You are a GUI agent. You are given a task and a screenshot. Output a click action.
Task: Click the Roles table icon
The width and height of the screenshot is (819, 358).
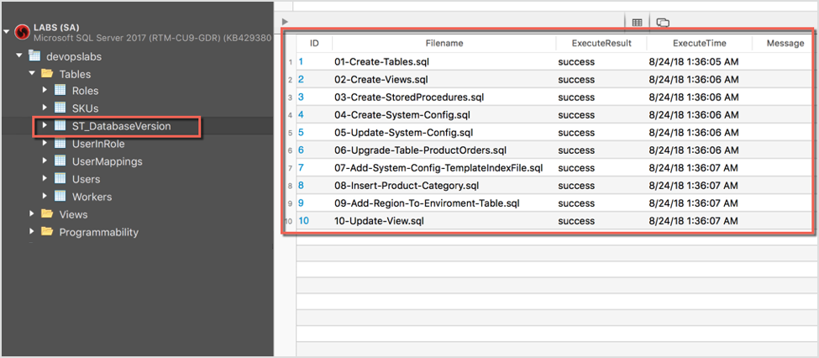click(60, 91)
